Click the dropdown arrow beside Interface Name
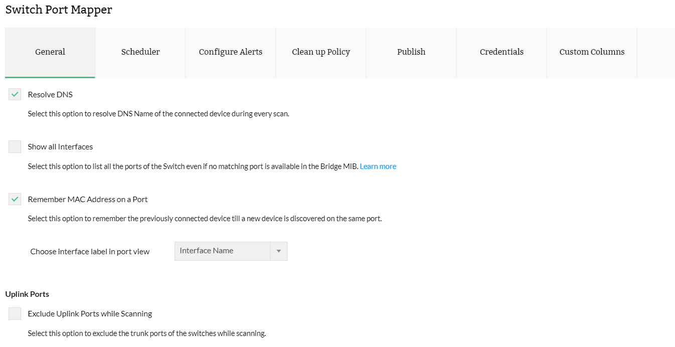This screenshot has width=675, height=347. coord(279,251)
